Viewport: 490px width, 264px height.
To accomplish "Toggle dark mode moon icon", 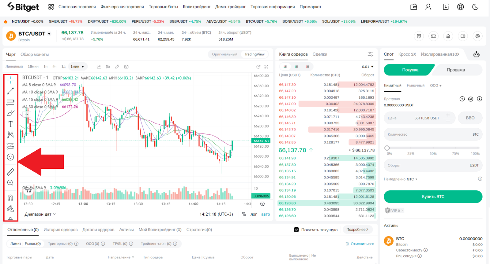I will point(475,7).
